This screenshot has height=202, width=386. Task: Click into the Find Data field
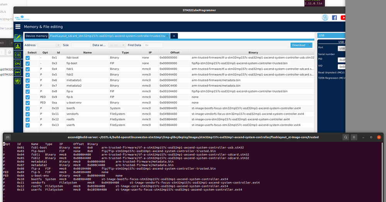point(153,45)
